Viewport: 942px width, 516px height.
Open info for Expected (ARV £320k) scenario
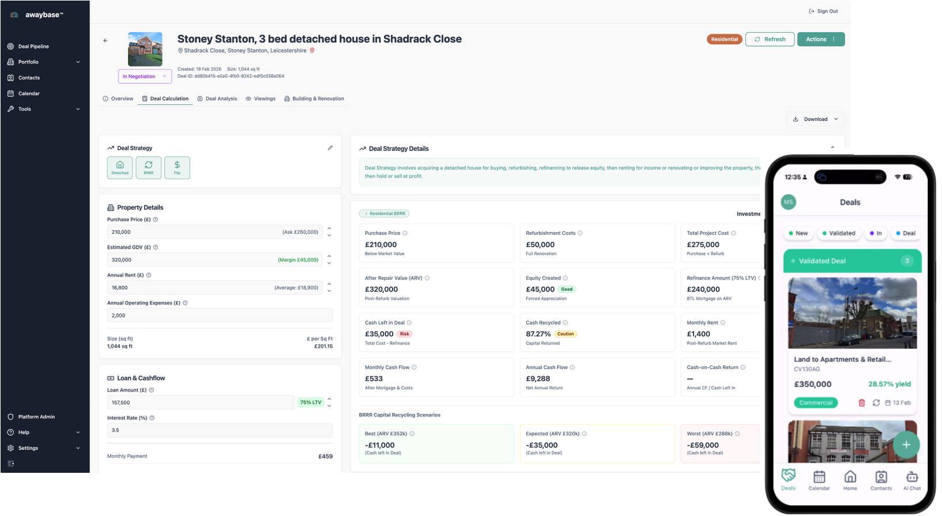[585, 434]
